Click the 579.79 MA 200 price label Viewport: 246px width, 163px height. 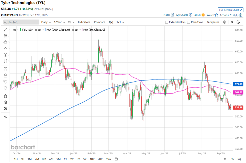point(238,84)
